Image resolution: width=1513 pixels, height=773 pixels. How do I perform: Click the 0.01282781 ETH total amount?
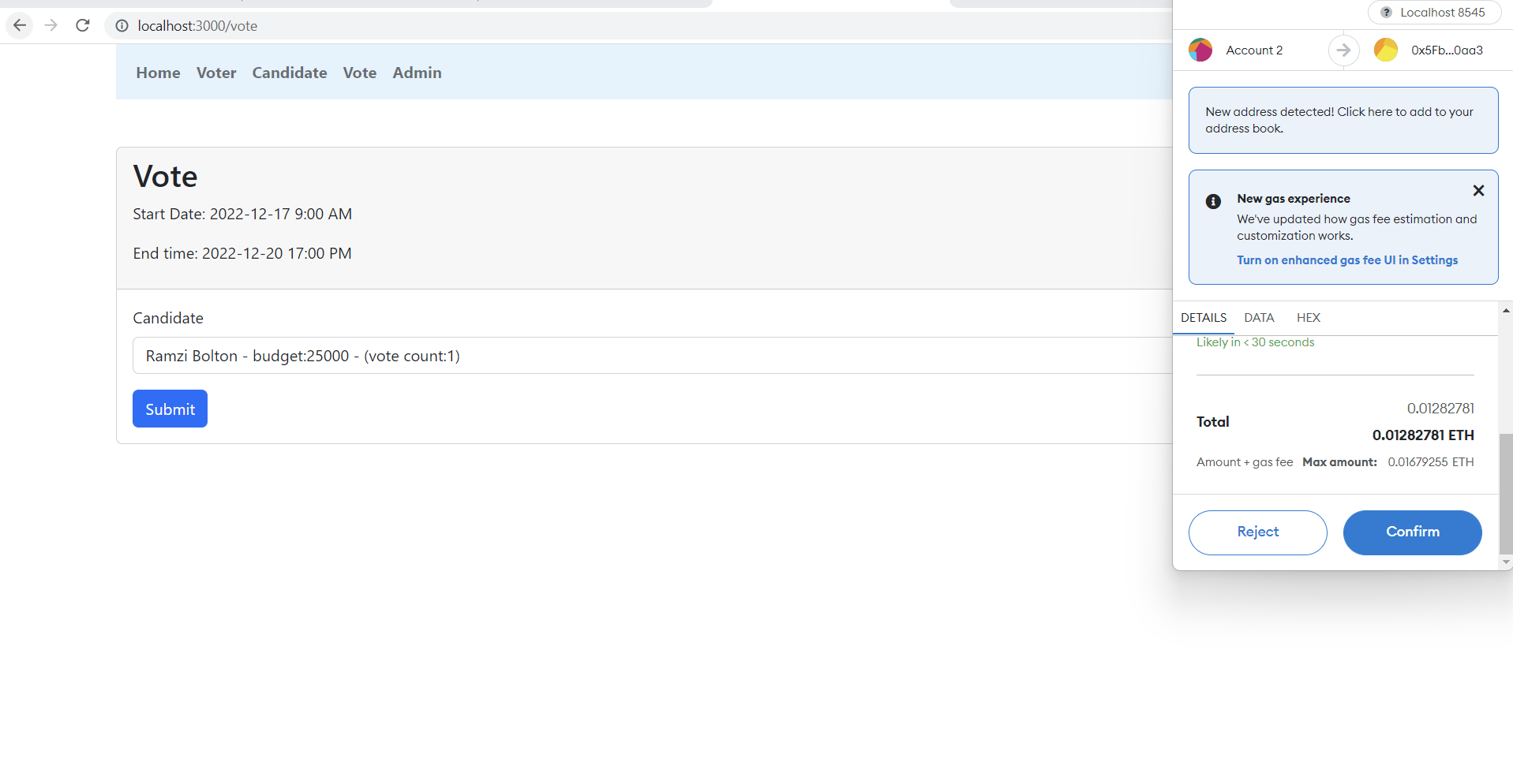(1423, 435)
